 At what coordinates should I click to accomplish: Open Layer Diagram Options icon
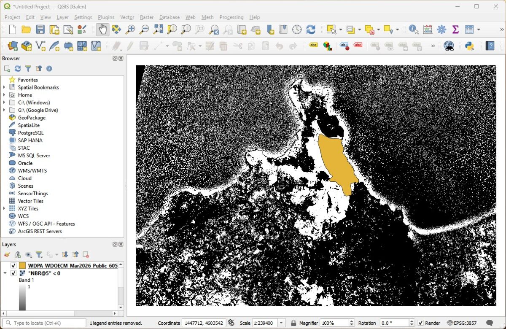[x=327, y=46]
